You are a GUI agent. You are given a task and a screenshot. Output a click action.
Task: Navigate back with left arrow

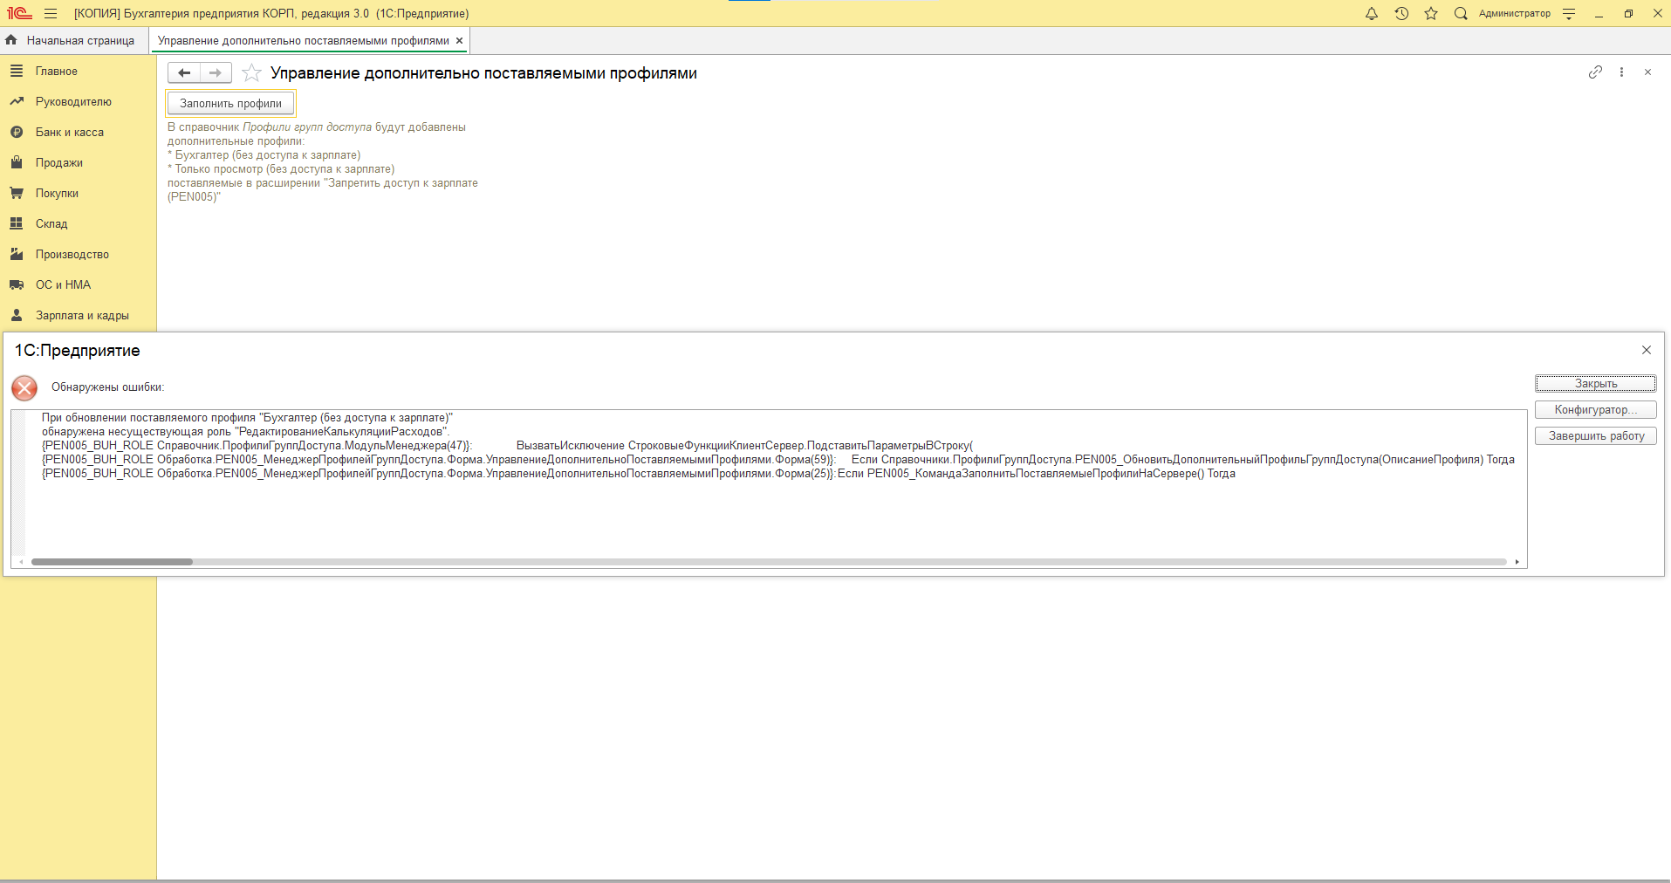pyautogui.click(x=184, y=72)
